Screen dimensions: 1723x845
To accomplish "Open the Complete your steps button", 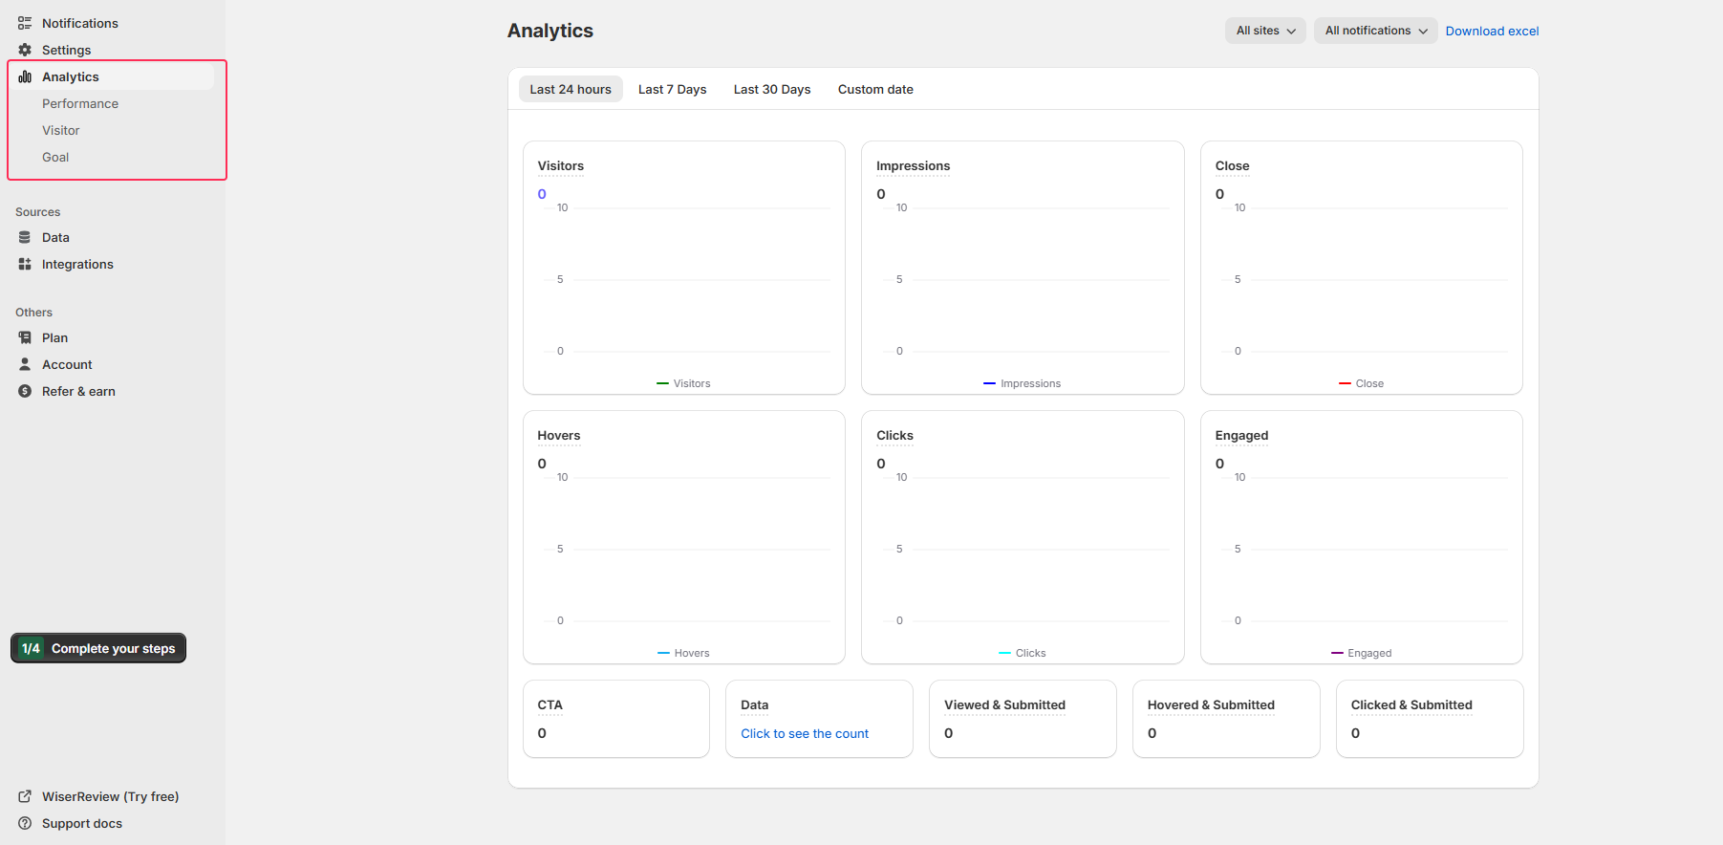I will click(x=98, y=648).
